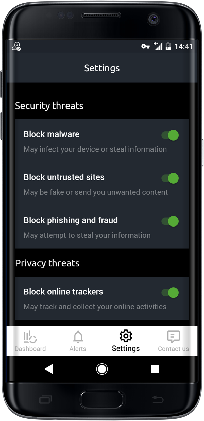Tap the VPN key icon in status bar
204x421 pixels.
pyautogui.click(x=145, y=46)
